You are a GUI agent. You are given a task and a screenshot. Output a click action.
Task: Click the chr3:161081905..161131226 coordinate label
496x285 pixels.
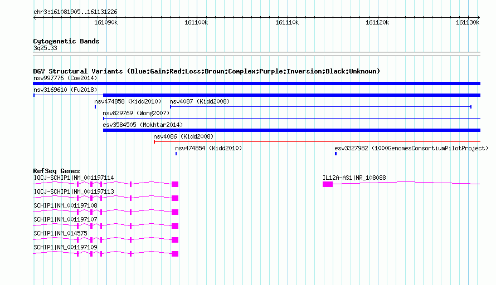click(x=75, y=12)
